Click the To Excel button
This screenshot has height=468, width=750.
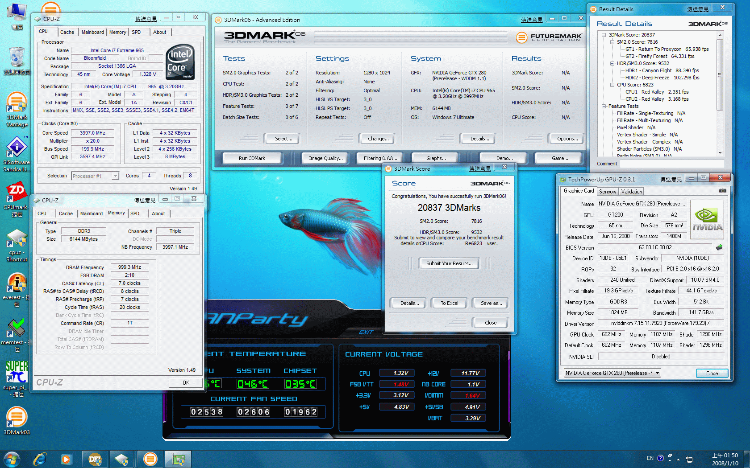point(449,303)
